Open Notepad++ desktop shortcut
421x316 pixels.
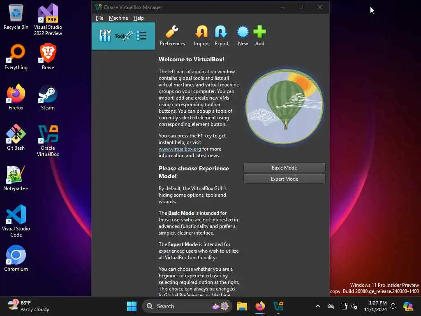(x=16, y=178)
